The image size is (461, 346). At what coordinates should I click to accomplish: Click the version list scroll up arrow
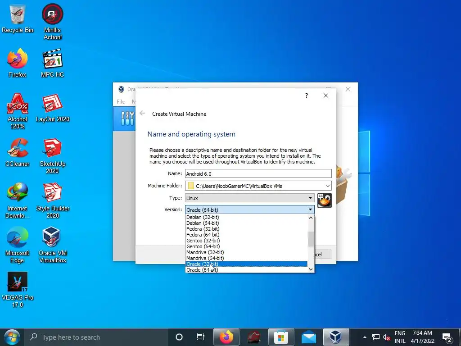(311, 218)
